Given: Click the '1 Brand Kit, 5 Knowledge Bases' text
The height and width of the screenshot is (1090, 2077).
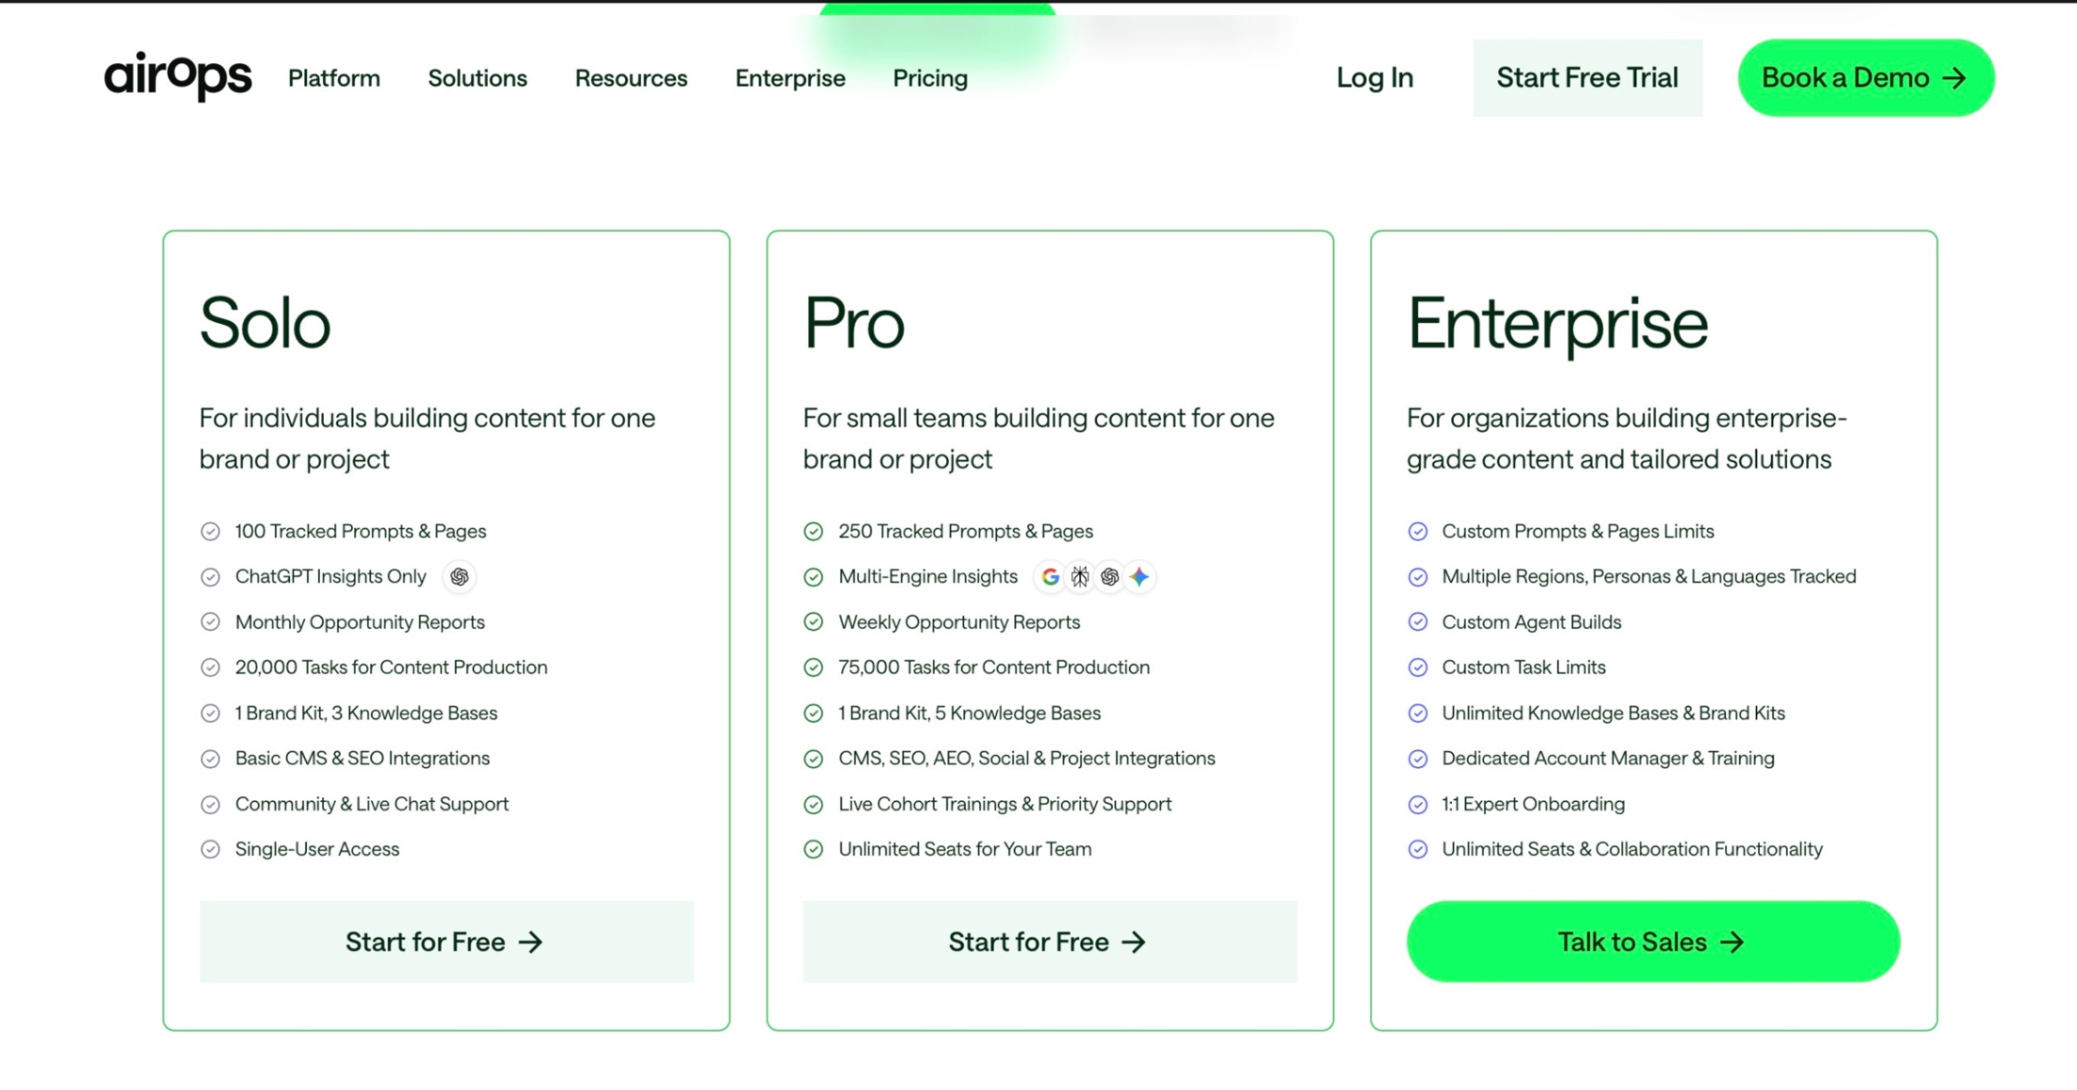Looking at the screenshot, I should point(970,713).
